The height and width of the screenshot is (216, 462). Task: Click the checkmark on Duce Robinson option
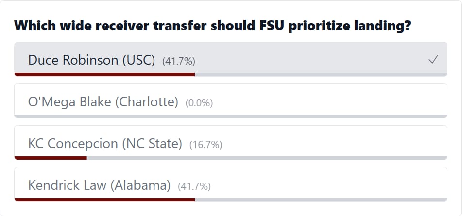click(x=433, y=60)
